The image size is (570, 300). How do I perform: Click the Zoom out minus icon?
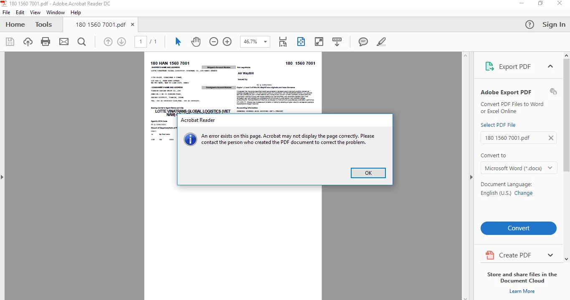(x=214, y=42)
